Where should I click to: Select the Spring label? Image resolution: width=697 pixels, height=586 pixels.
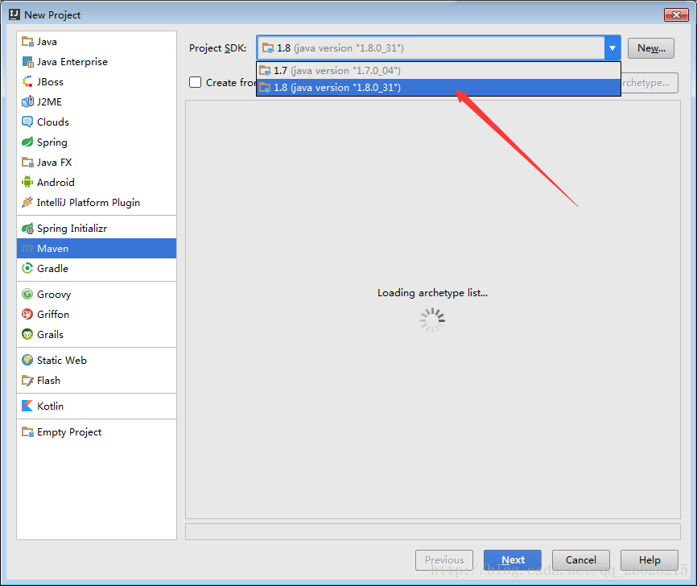click(x=52, y=142)
